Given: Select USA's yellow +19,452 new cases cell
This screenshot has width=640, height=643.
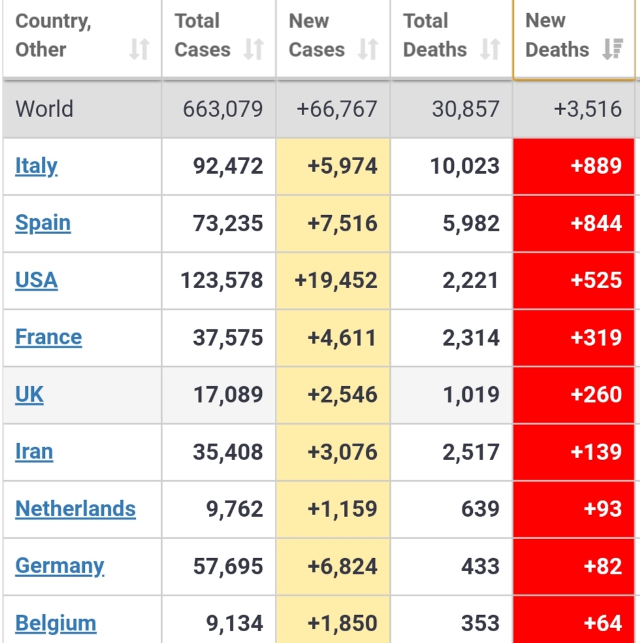Looking at the screenshot, I should coord(333,280).
